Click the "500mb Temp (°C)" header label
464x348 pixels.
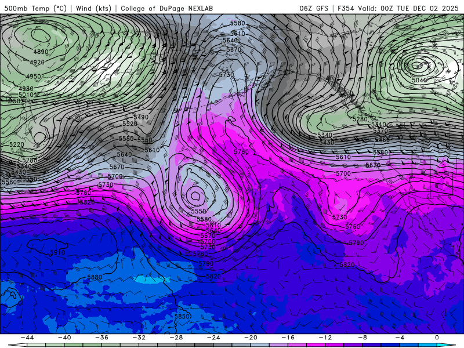(35, 8)
